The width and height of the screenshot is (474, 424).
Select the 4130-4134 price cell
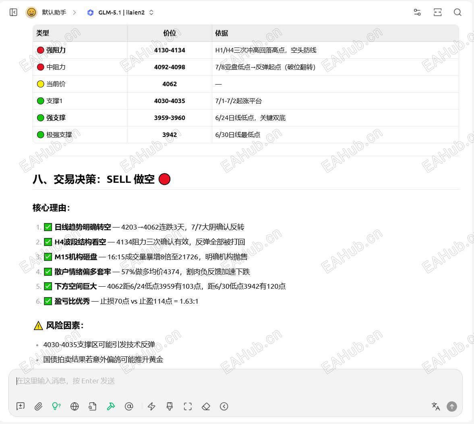pyautogui.click(x=170, y=50)
